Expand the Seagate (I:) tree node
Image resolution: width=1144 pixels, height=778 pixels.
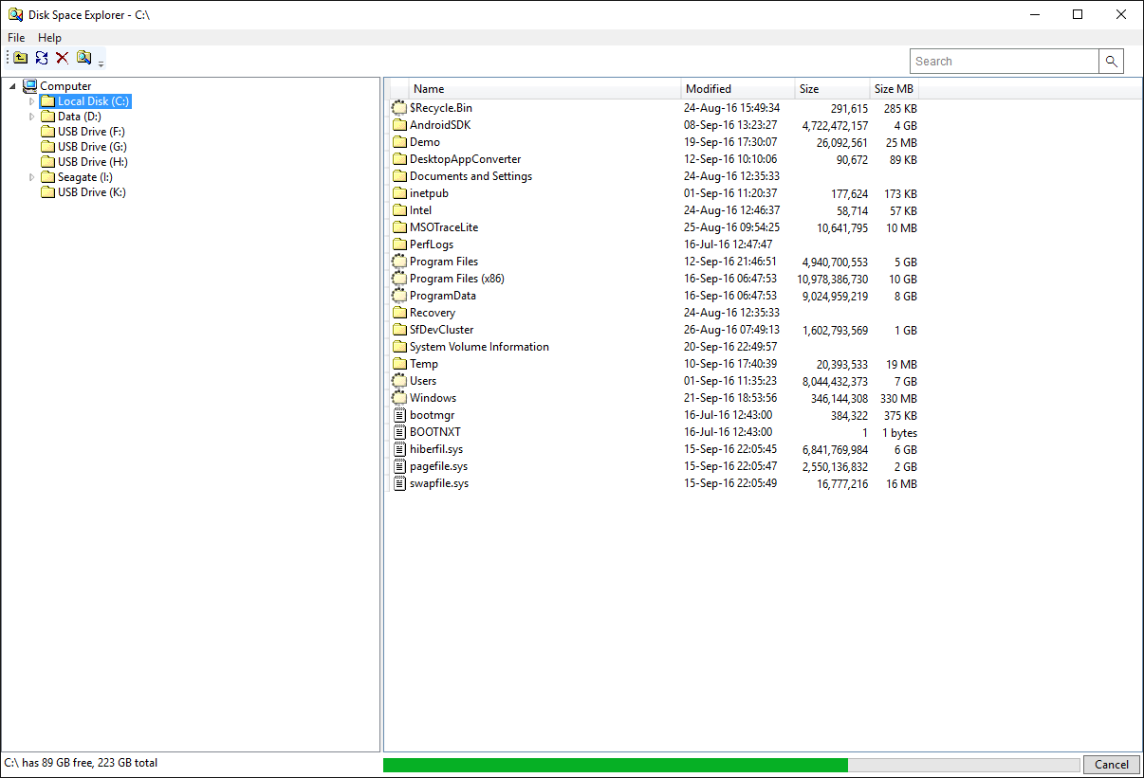[31, 177]
